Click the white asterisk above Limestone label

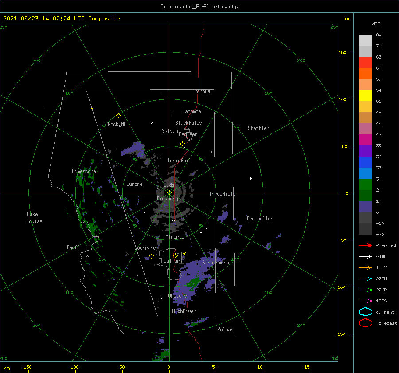click(x=84, y=167)
